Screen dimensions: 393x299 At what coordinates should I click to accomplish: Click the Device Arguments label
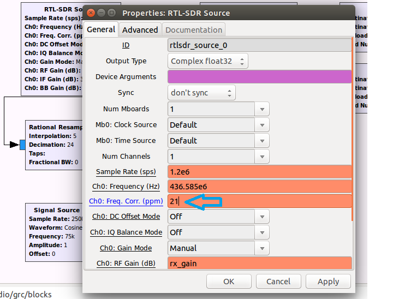pos(126,77)
